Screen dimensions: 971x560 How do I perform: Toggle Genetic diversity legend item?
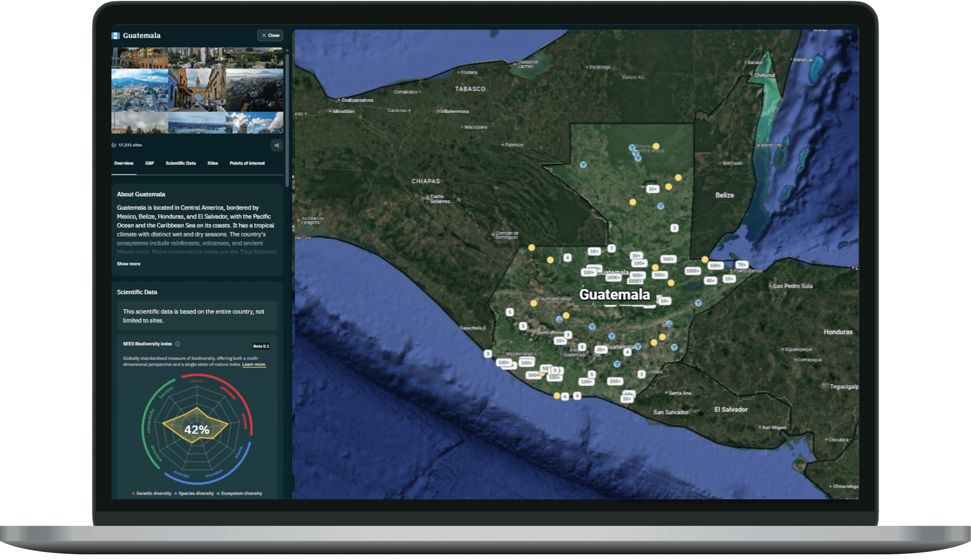click(152, 494)
